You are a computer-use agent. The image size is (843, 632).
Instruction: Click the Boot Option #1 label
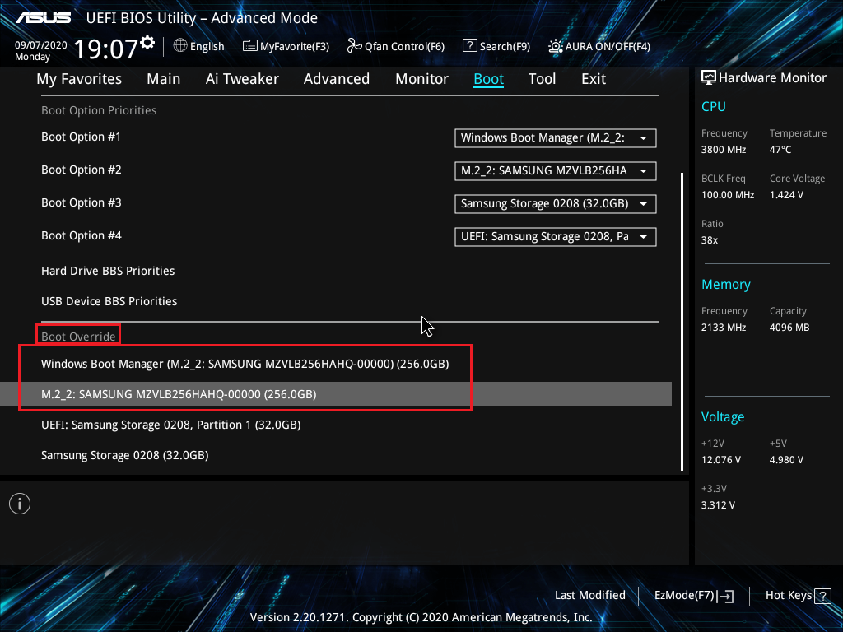point(82,137)
